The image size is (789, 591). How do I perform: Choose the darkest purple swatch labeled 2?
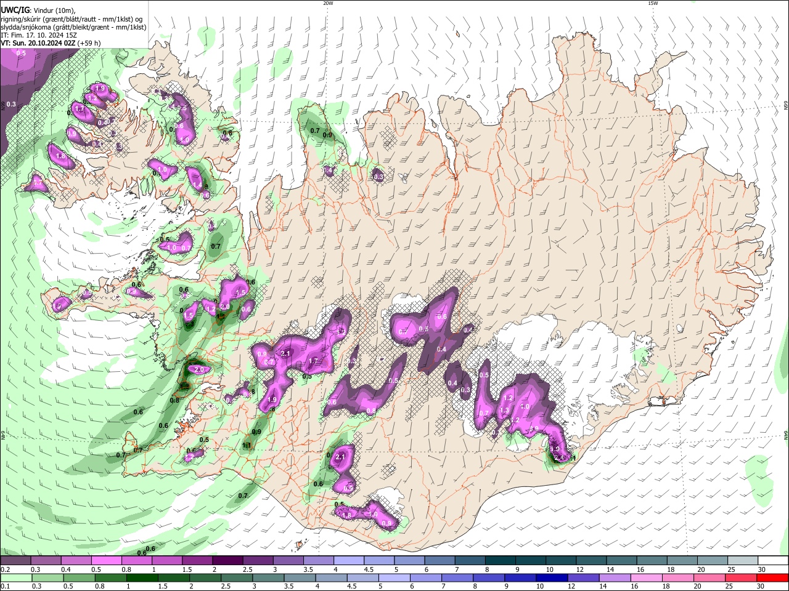[x=227, y=561]
